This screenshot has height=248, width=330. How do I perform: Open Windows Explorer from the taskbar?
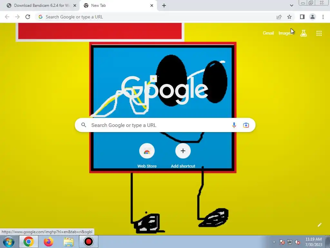coord(69,242)
